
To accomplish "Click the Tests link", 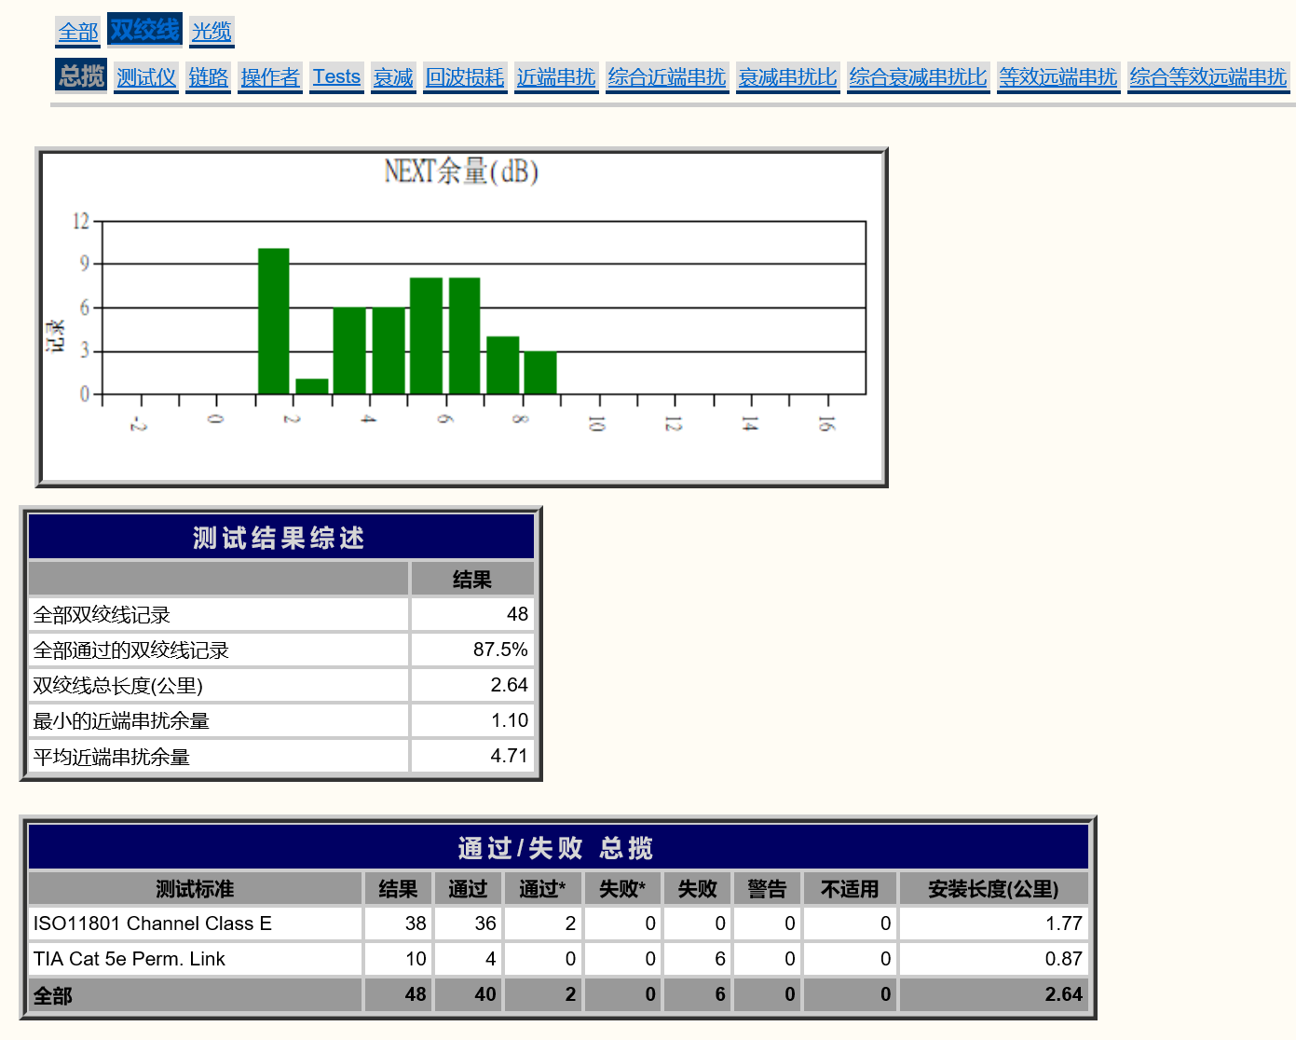I will click(336, 77).
